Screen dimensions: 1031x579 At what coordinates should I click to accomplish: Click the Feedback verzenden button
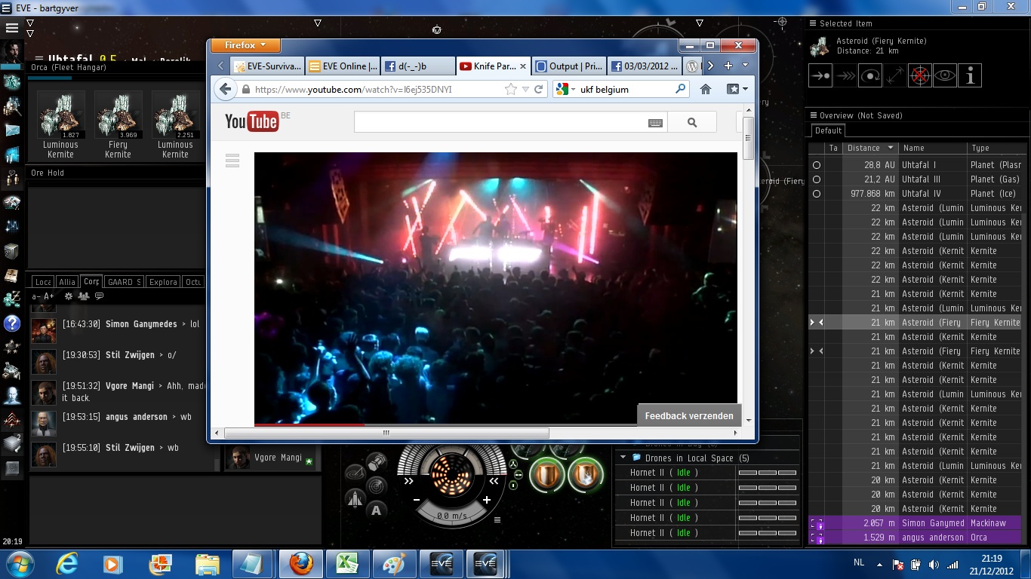(x=689, y=415)
